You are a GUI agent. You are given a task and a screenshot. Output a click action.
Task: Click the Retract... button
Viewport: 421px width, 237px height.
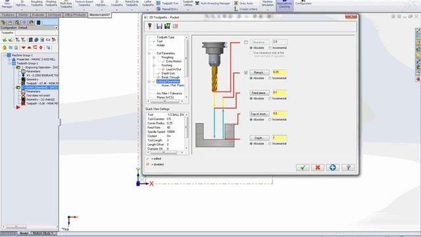[x=259, y=72]
